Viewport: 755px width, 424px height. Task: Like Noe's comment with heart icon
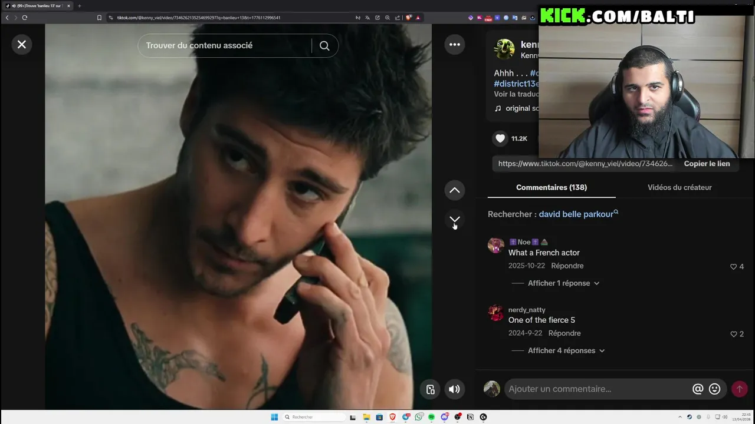tap(733, 267)
